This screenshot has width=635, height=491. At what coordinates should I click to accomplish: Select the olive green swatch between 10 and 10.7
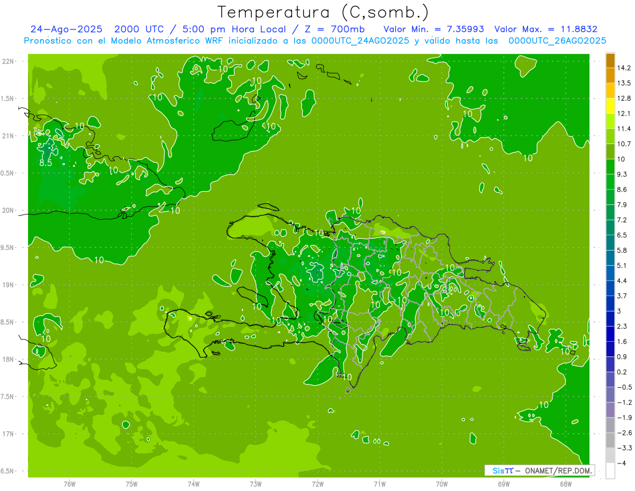pyautogui.click(x=610, y=151)
